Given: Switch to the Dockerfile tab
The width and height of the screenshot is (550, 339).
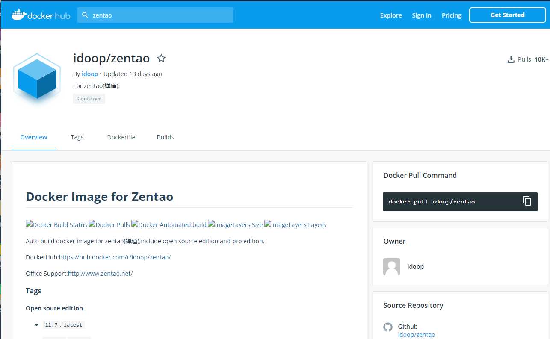Looking at the screenshot, I should (x=121, y=137).
